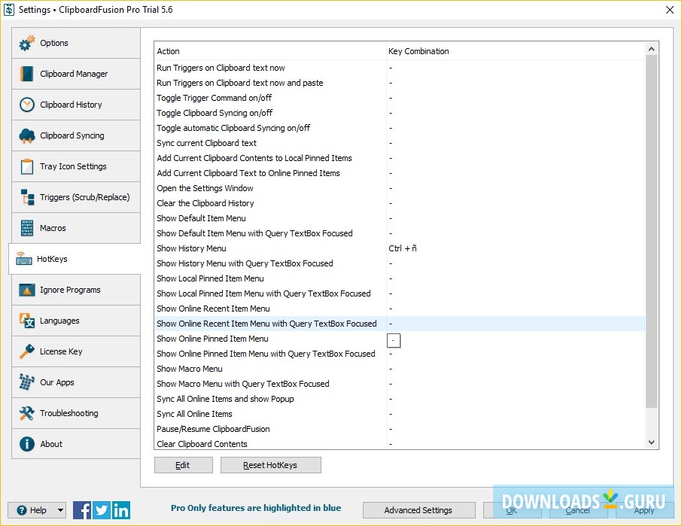Select 'Pause/Resume ClipboardFusion' row
The height and width of the screenshot is (526, 682).
[x=399, y=429]
